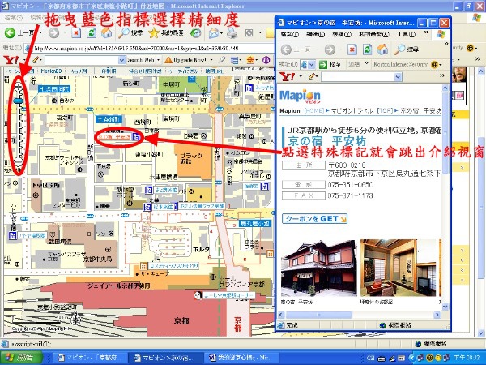Screen dimensions: 486x365
Task: Click the hotel marker icon at 京の宿 平安坊
Action: pos(136,137)
